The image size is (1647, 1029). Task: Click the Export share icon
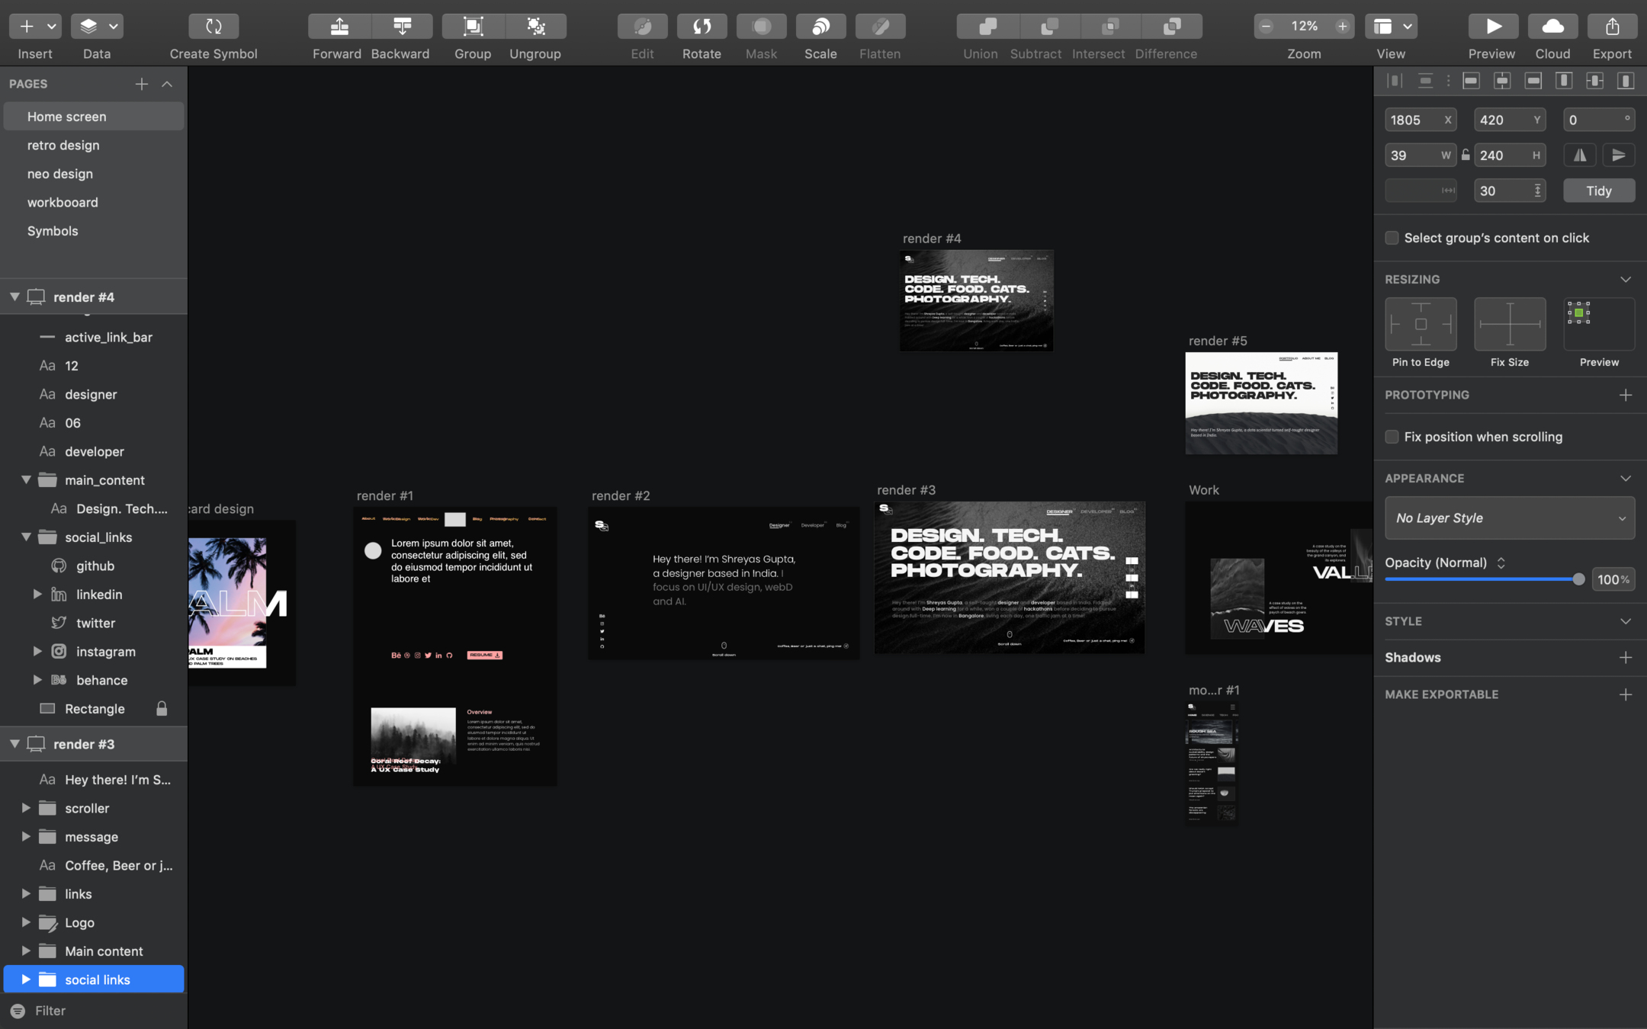pos(1612,27)
